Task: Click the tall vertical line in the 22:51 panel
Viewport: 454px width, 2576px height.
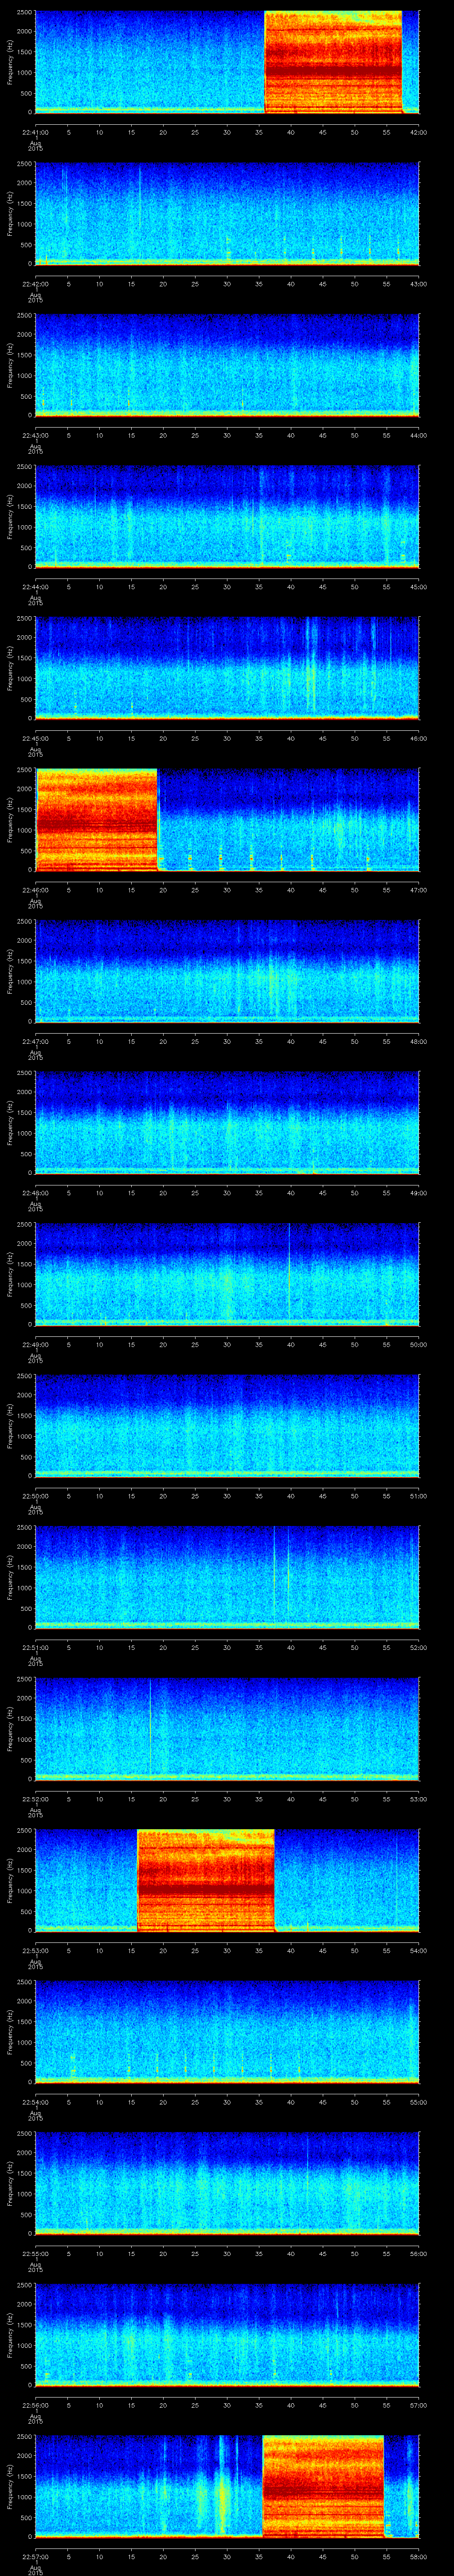Action: (x=274, y=1575)
